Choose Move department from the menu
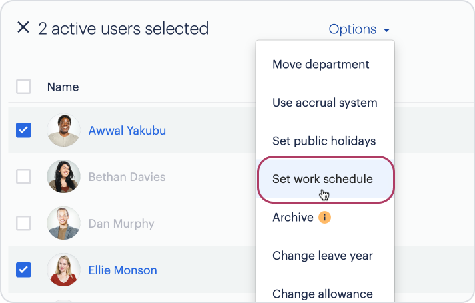The height and width of the screenshot is (303, 475). pyautogui.click(x=320, y=65)
